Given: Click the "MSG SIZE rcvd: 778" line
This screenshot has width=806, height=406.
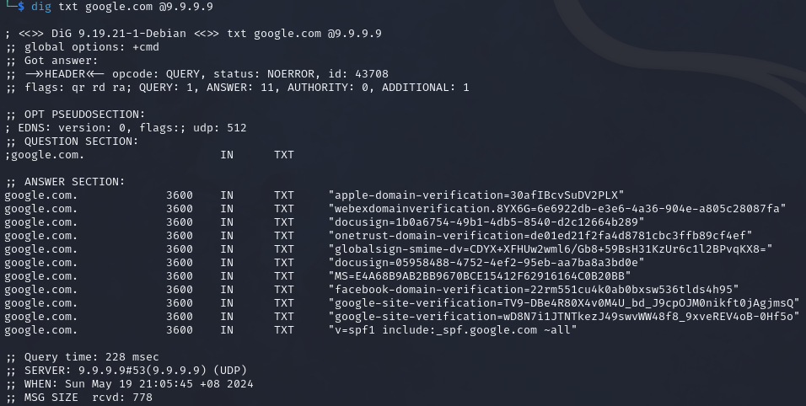Looking at the screenshot, I should [78, 398].
